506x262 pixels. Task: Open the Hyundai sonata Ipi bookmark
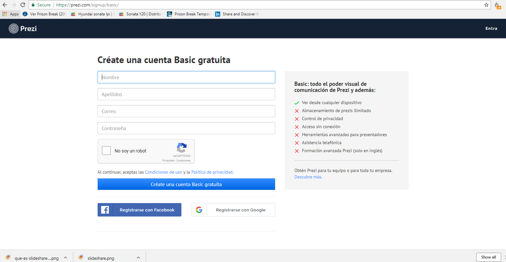(92, 14)
